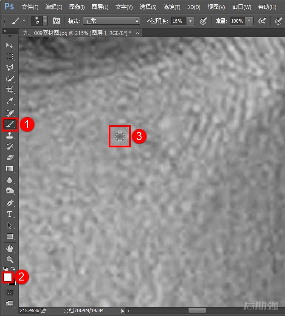Screen dimensions: 285x316
Task: Activate the Pen tool
Action: point(10,203)
